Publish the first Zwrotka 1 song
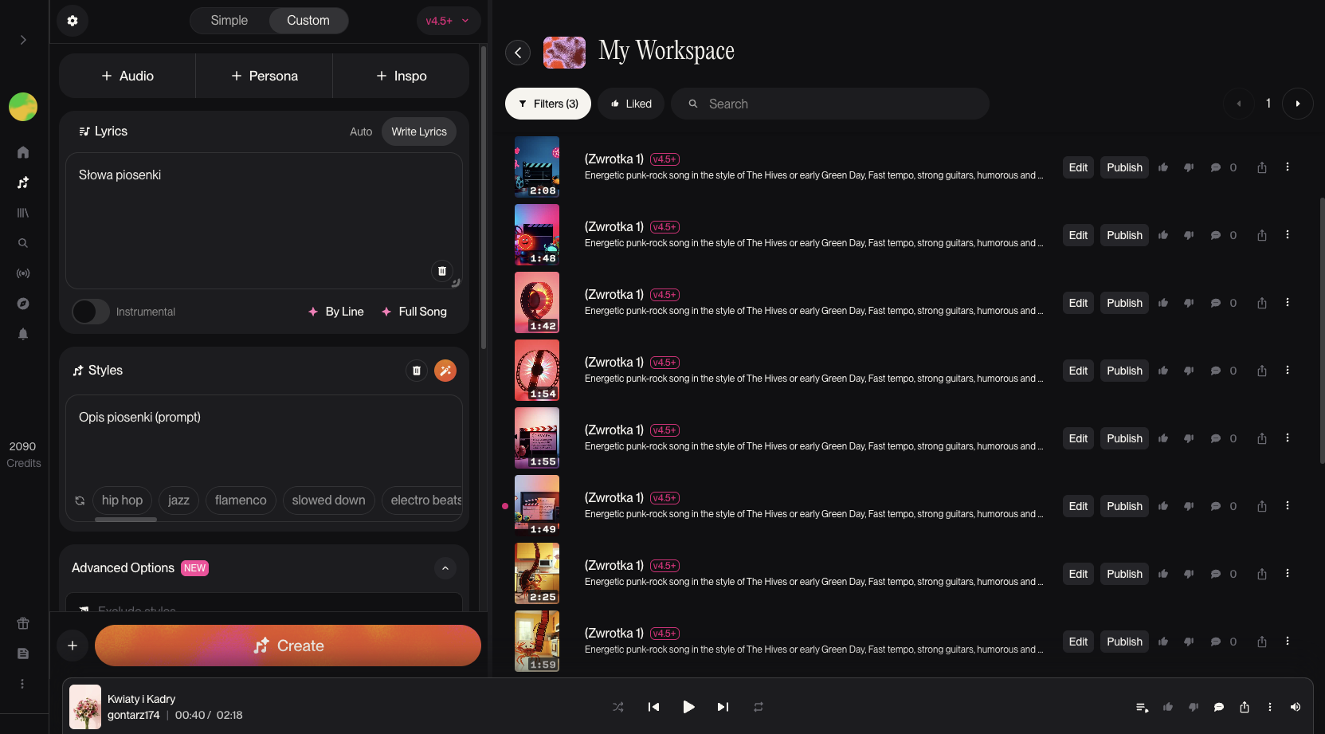Viewport: 1325px width, 734px height. click(1124, 167)
